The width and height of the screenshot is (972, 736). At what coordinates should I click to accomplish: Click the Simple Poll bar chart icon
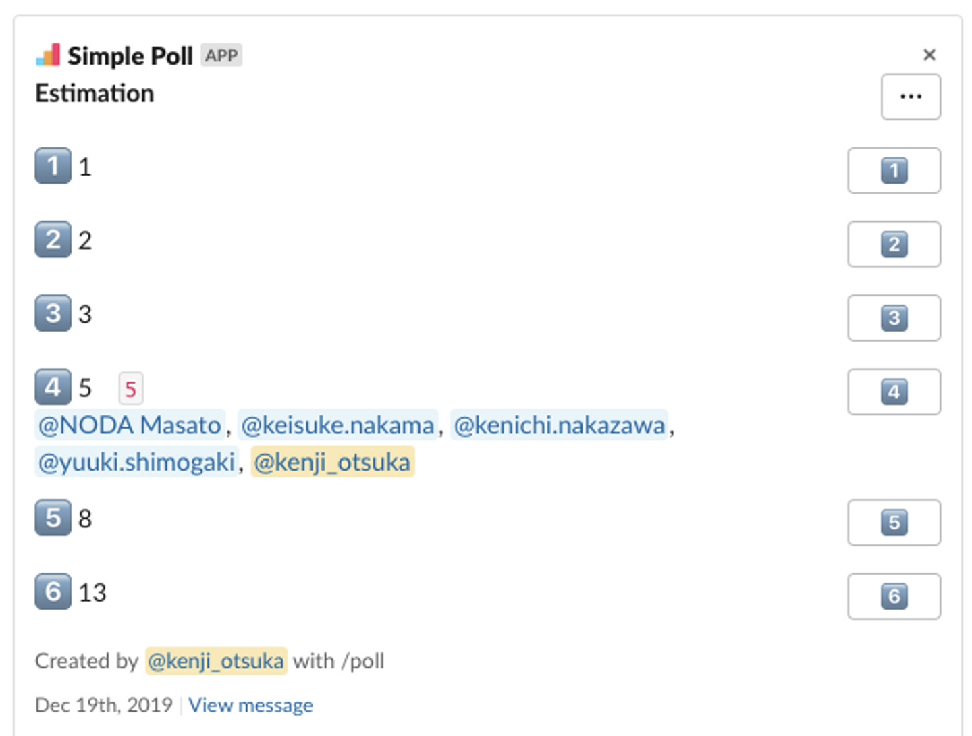48,55
